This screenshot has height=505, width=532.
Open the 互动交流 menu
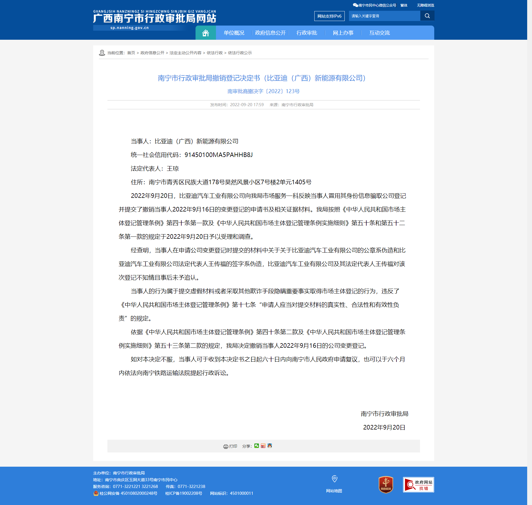pos(379,33)
